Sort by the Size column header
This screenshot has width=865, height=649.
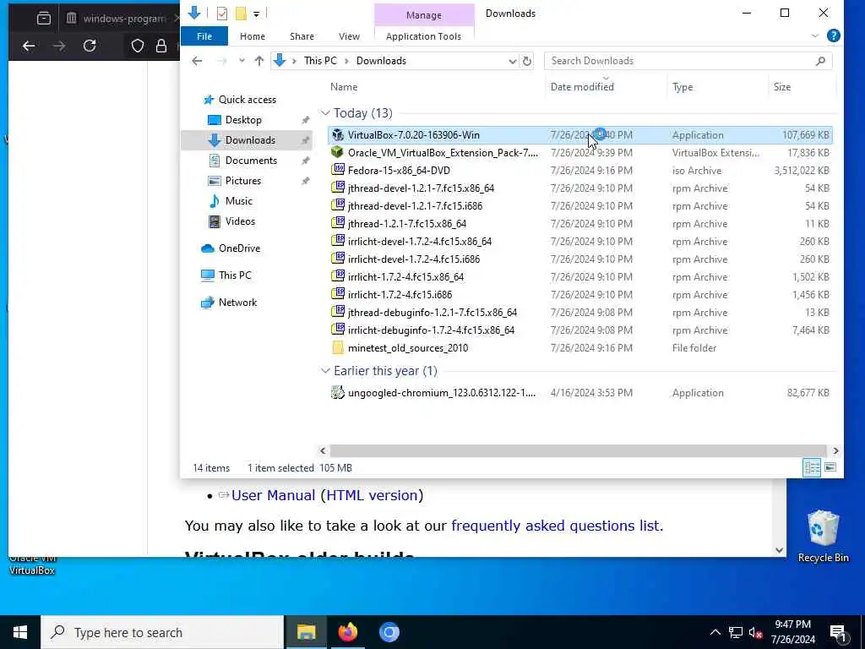point(782,87)
